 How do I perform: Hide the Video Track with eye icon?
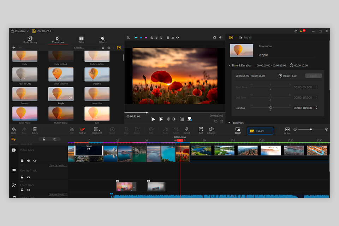35,161
